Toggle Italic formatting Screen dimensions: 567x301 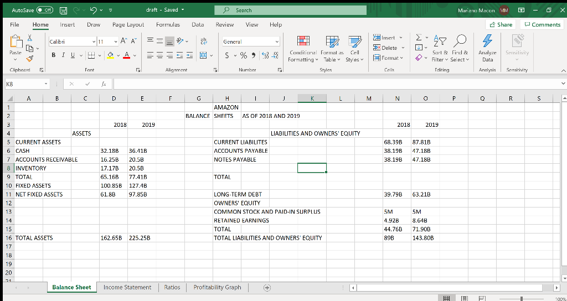[x=63, y=55]
